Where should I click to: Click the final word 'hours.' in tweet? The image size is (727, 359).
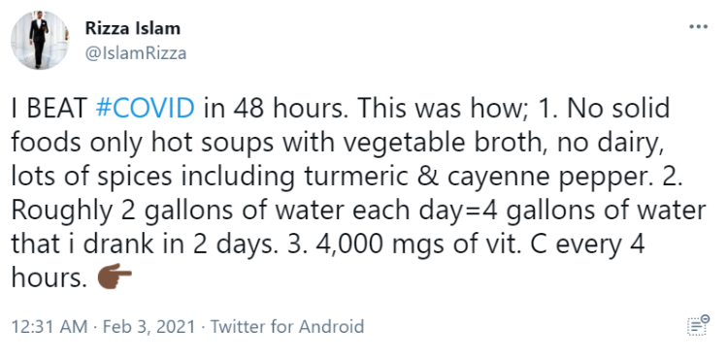point(50,278)
